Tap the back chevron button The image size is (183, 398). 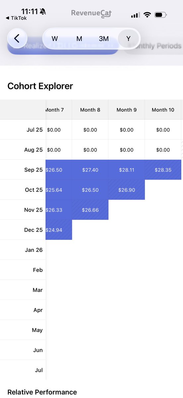(17, 38)
